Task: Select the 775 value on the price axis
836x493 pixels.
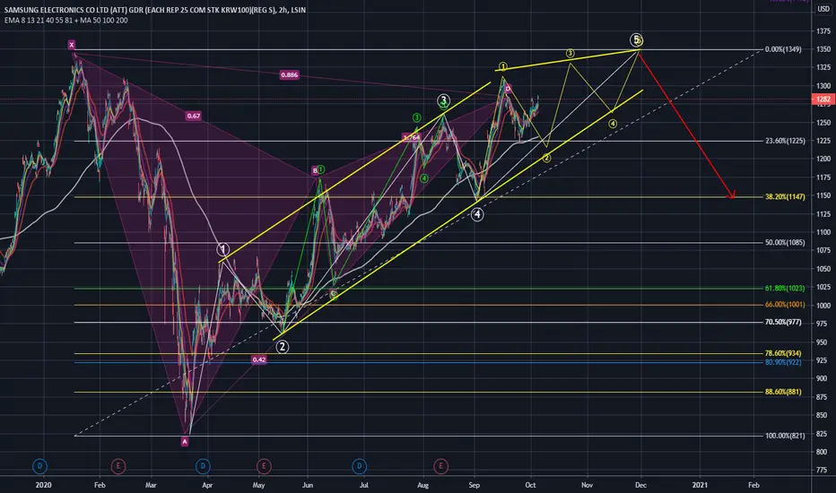Action: pyautogui.click(x=823, y=470)
